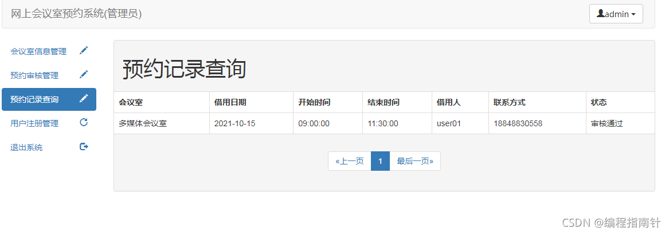Click refresh icon beside 用户注册管理
Screen dimensions: 669x233
84,122
